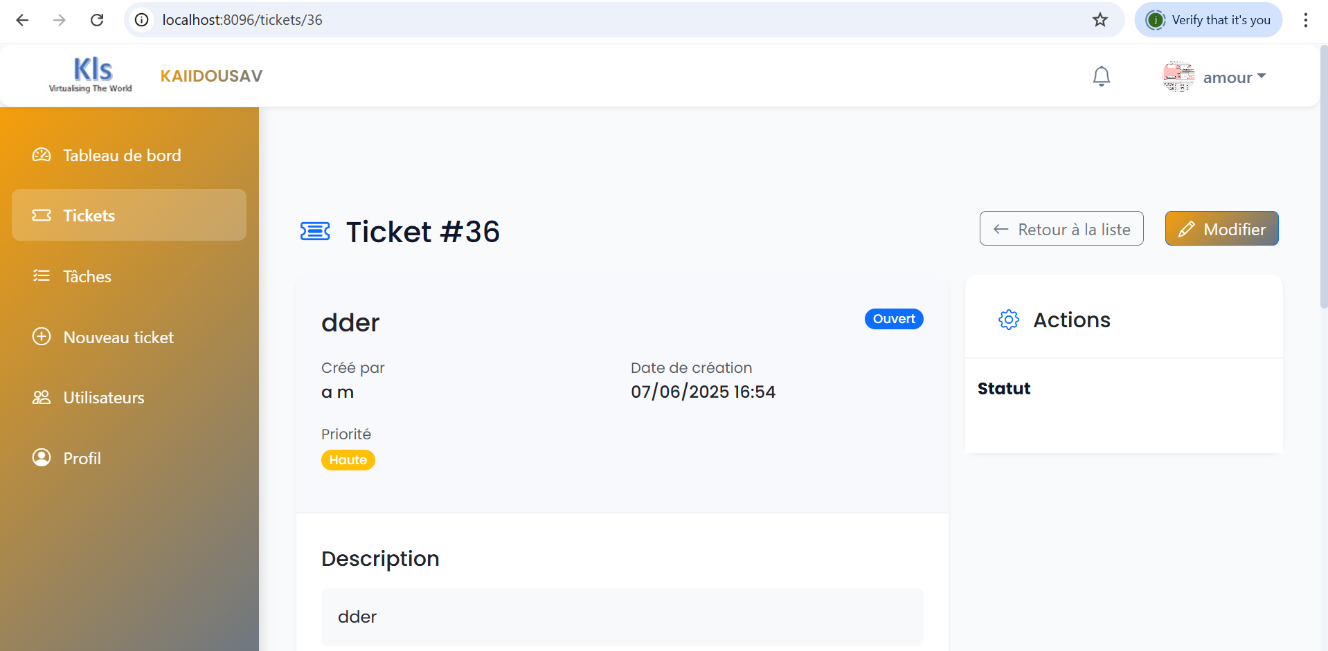Click the user avatar picture
The image size is (1328, 651).
pyautogui.click(x=1178, y=77)
